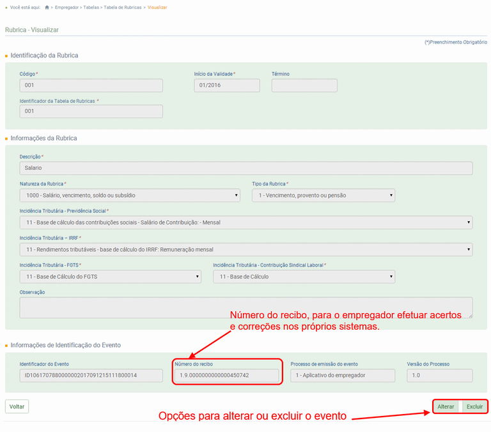Expand Incidência Tributária Previdência Social dropdown
Viewport: 491px width, 432px height.
pos(246,222)
